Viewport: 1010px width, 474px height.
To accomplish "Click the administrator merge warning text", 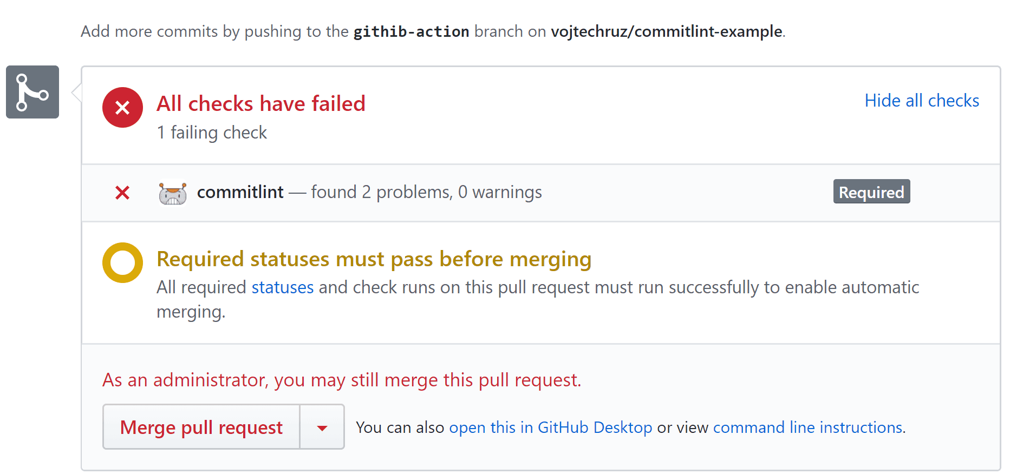I will click(x=342, y=380).
